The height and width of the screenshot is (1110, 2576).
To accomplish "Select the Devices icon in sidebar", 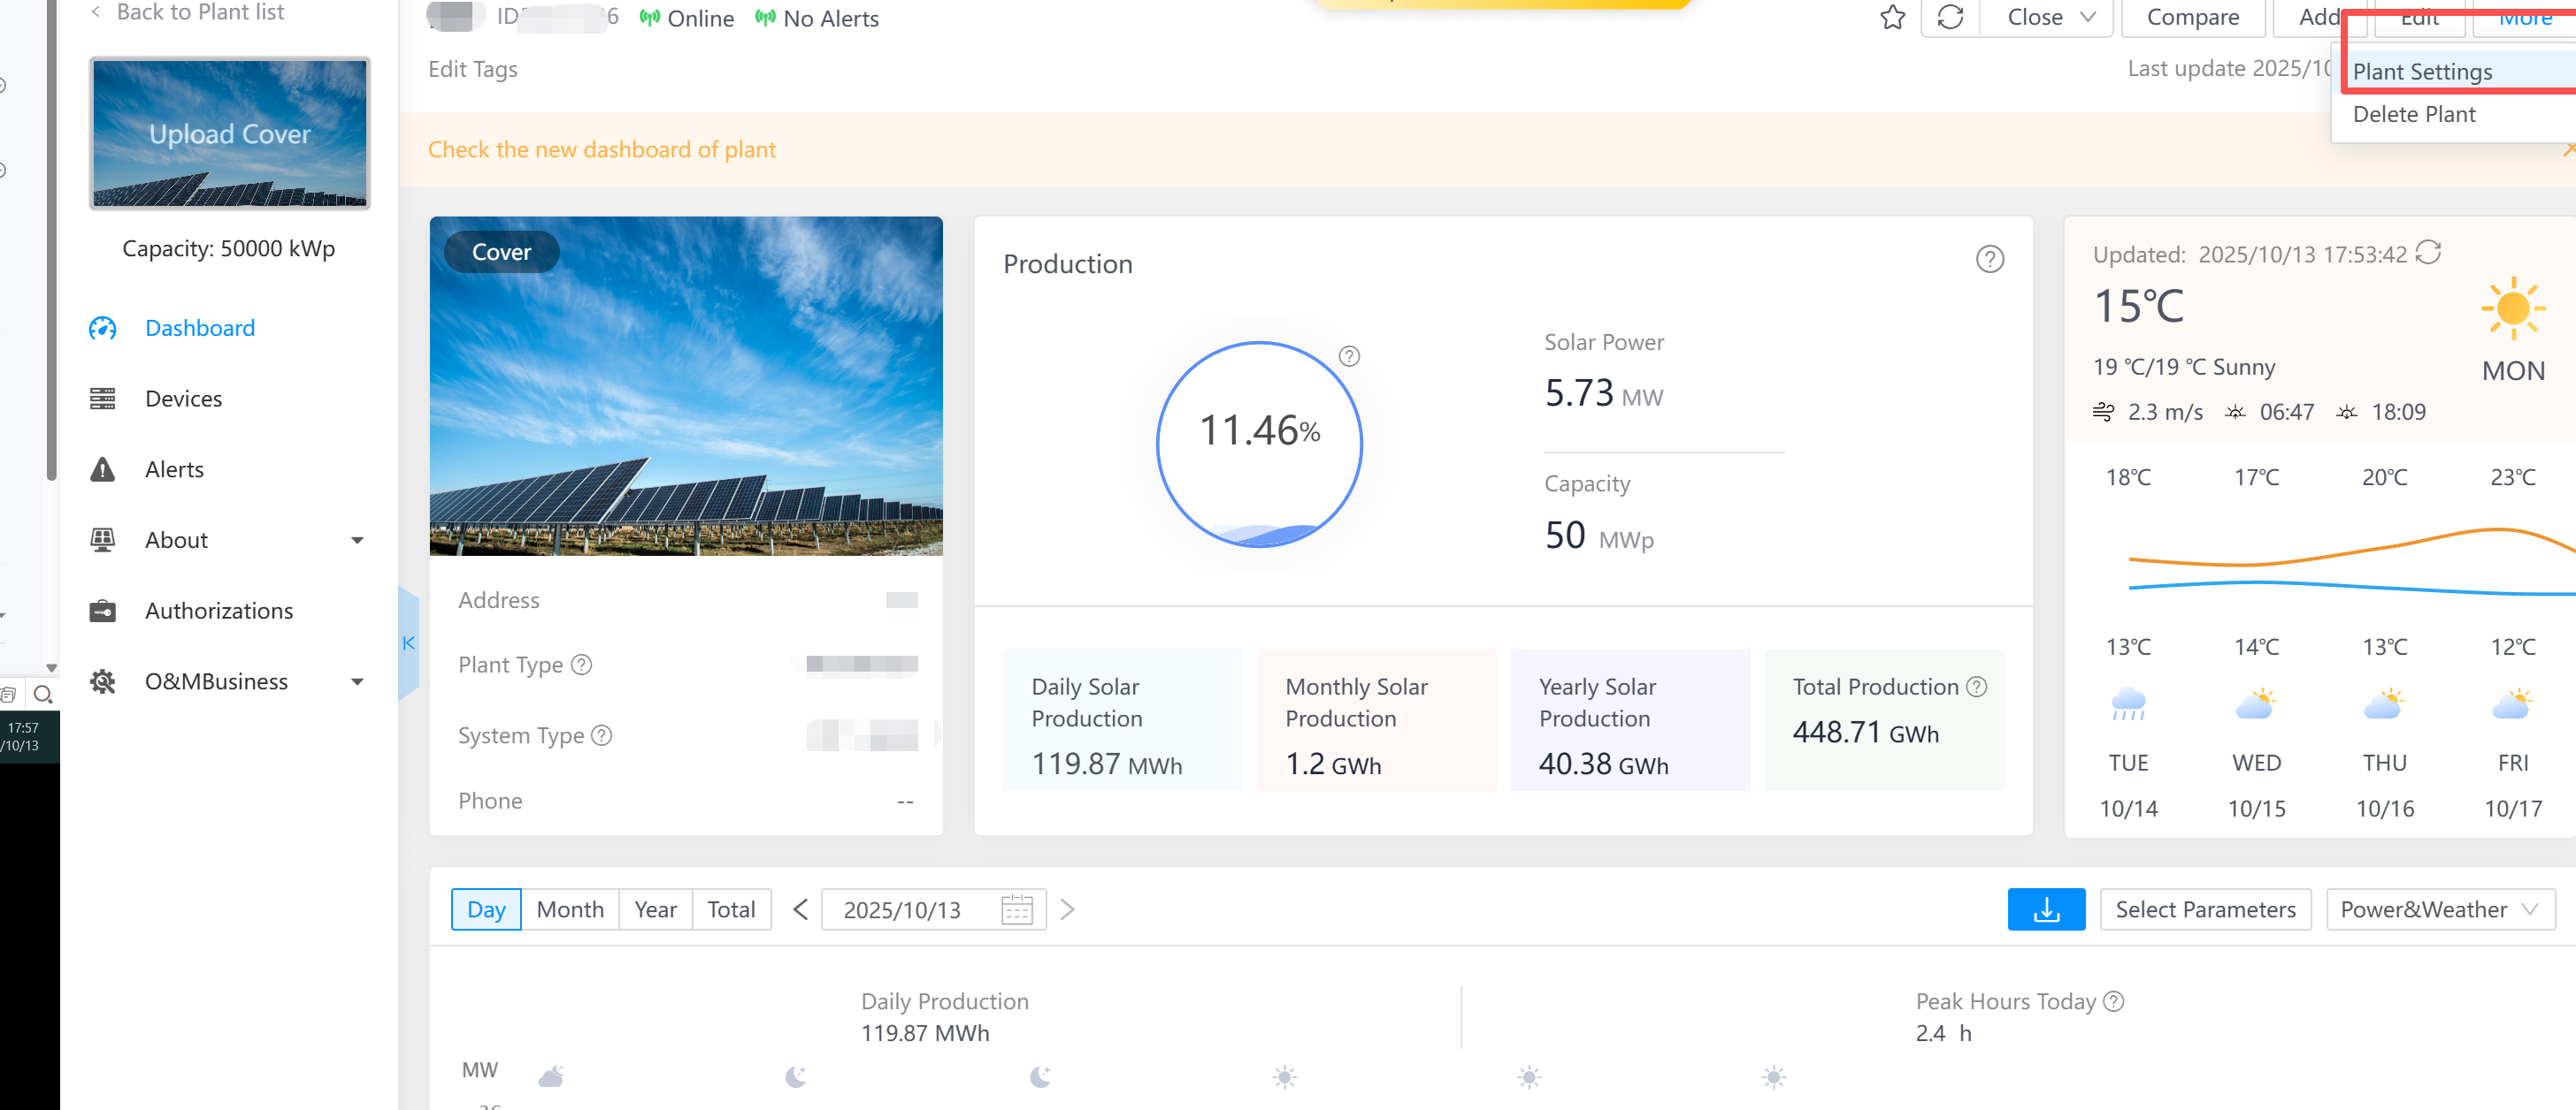I will point(103,398).
